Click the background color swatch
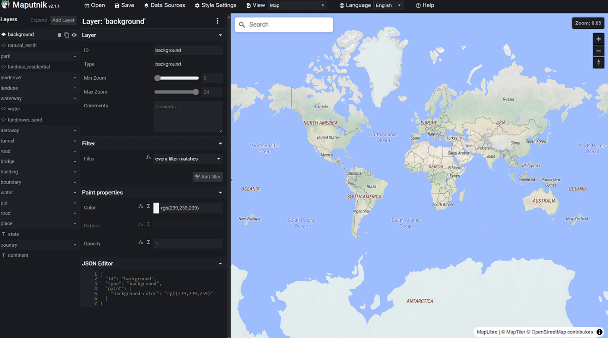Screen dimensions: 608x338 [x=156, y=208]
